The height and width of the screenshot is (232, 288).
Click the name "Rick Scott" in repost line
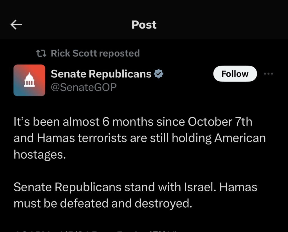74,53
